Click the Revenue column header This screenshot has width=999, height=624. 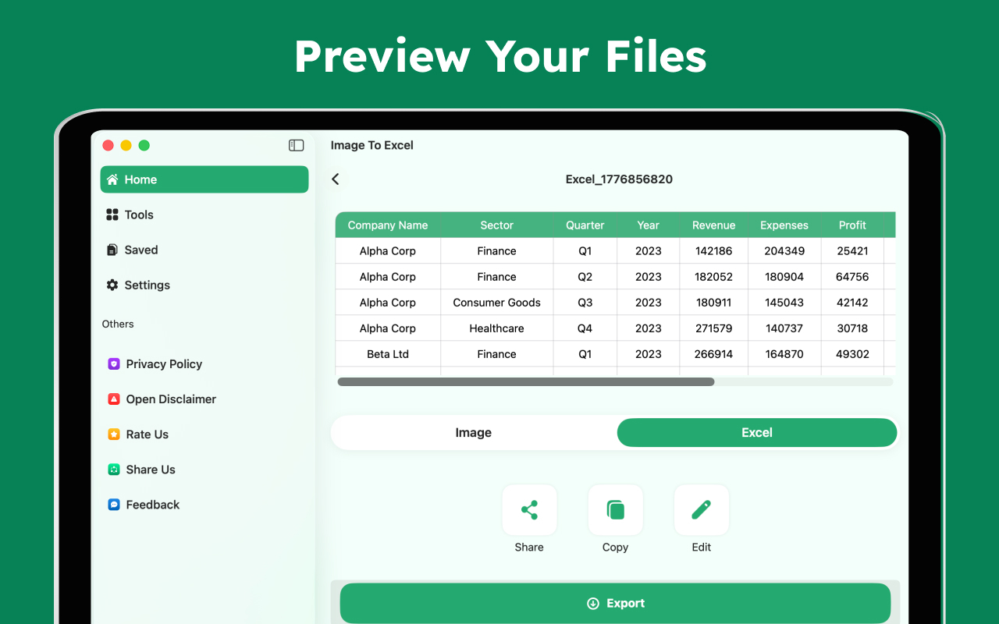point(714,225)
